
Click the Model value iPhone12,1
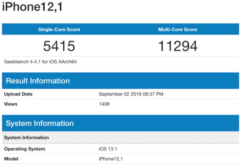click(x=111, y=159)
